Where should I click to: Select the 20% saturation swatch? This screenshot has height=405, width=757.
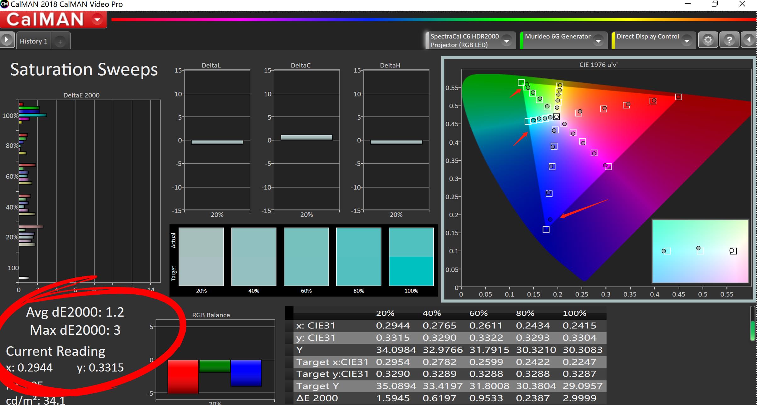pos(201,257)
